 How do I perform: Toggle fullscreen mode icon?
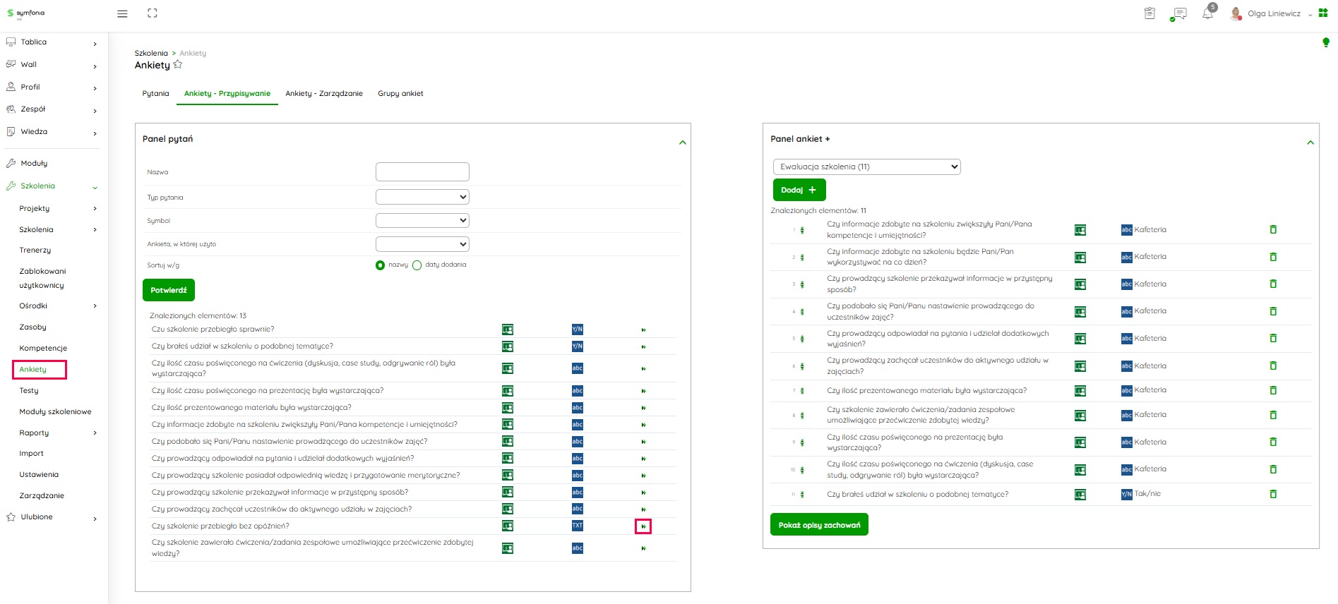tap(152, 13)
